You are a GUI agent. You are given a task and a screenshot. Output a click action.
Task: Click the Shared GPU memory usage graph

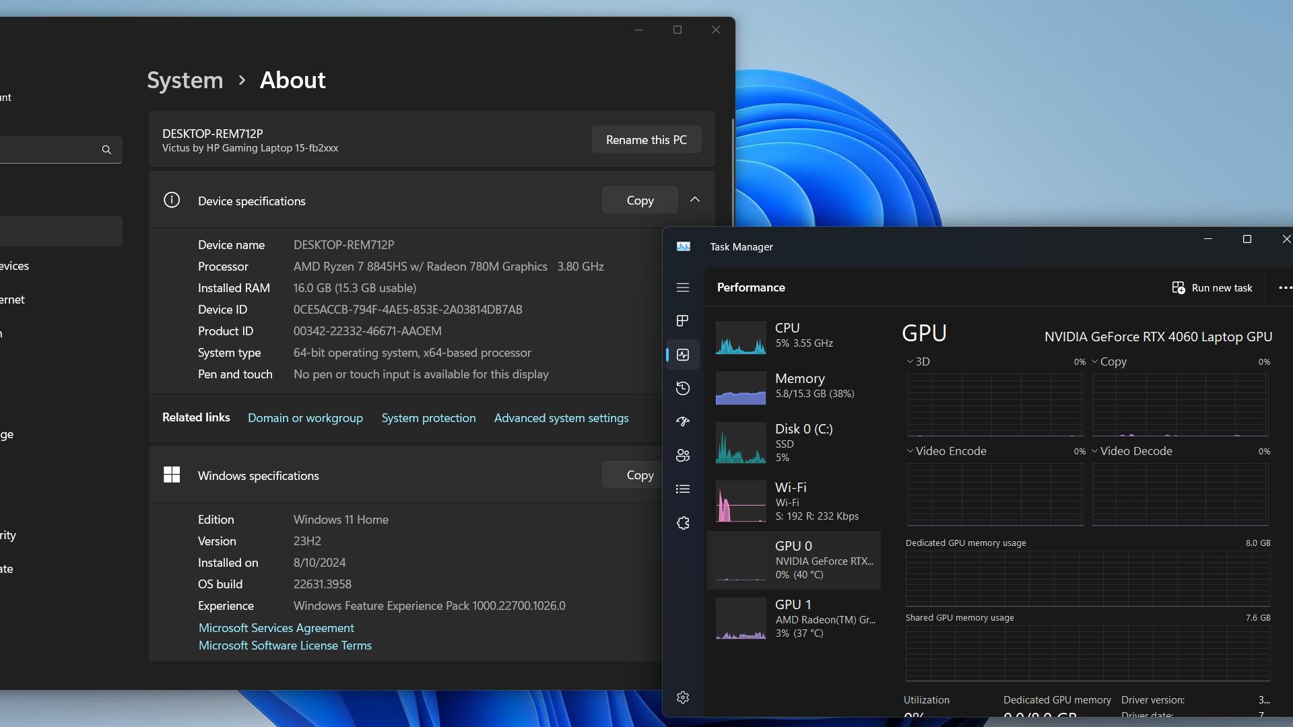tap(1088, 653)
